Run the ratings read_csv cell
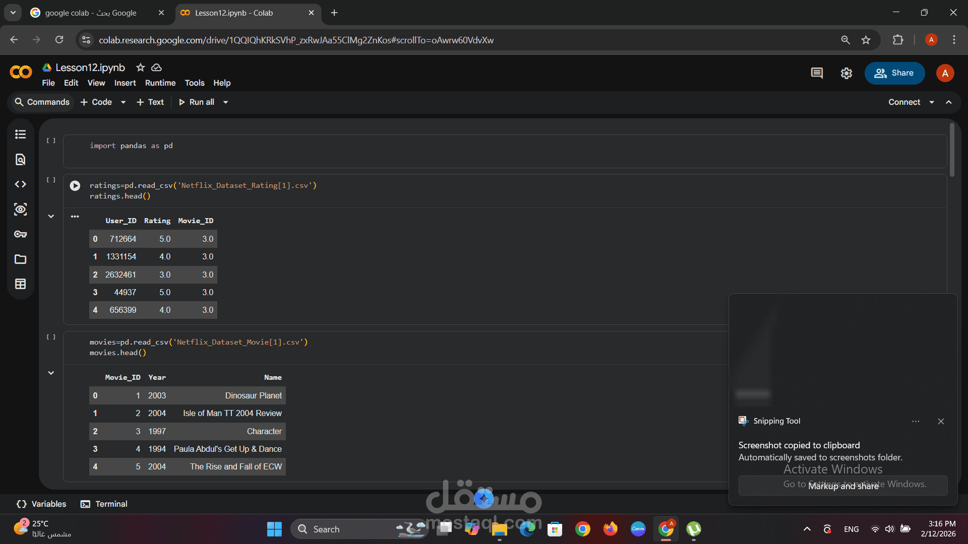 pos(75,186)
